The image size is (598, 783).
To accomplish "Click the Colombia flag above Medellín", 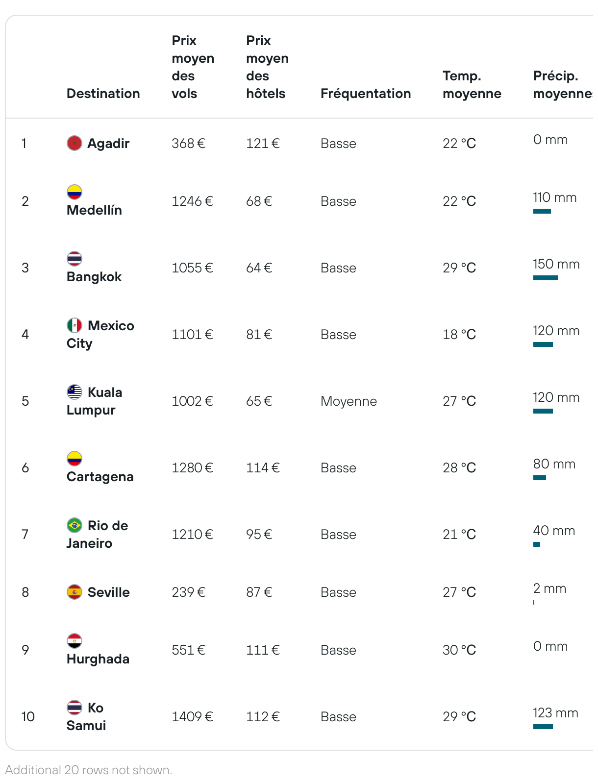I will click(x=75, y=192).
